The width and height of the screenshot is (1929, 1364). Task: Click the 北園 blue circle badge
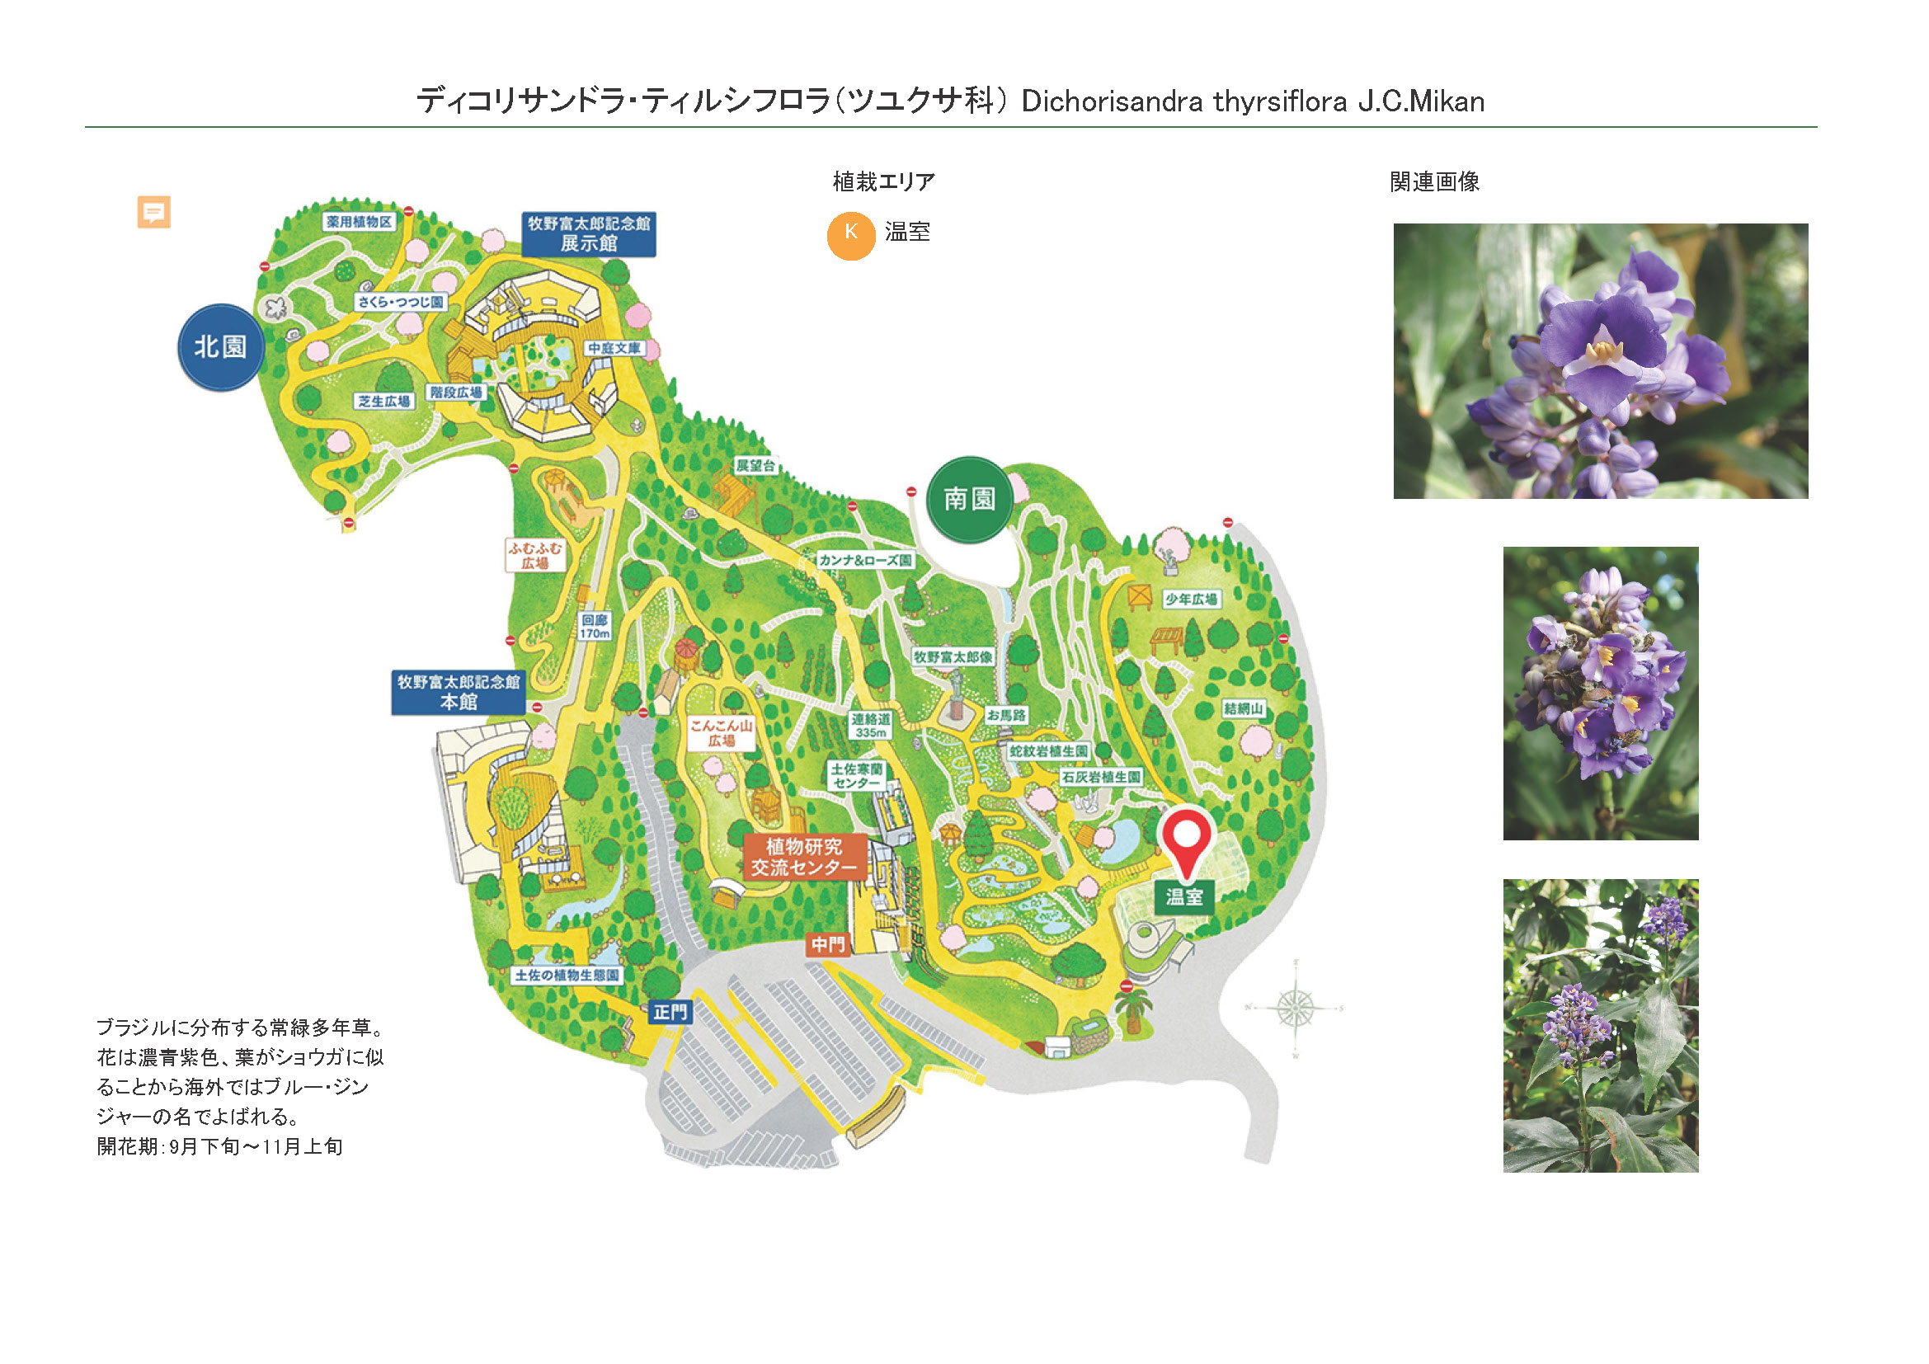tap(221, 347)
